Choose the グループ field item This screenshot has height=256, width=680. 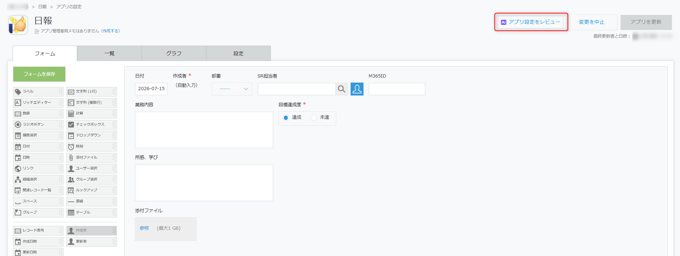(x=38, y=213)
